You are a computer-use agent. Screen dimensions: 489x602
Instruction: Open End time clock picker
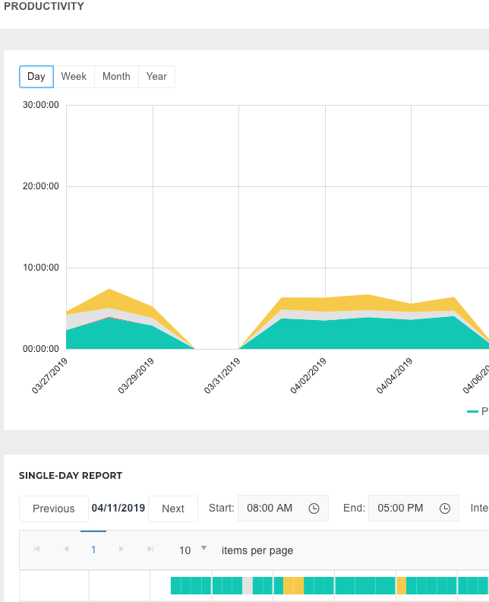[444, 509]
